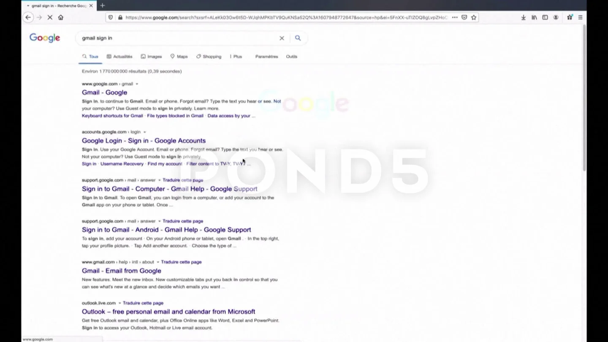
Task: Open the downloads arrow in toolbar
Action: [523, 17]
